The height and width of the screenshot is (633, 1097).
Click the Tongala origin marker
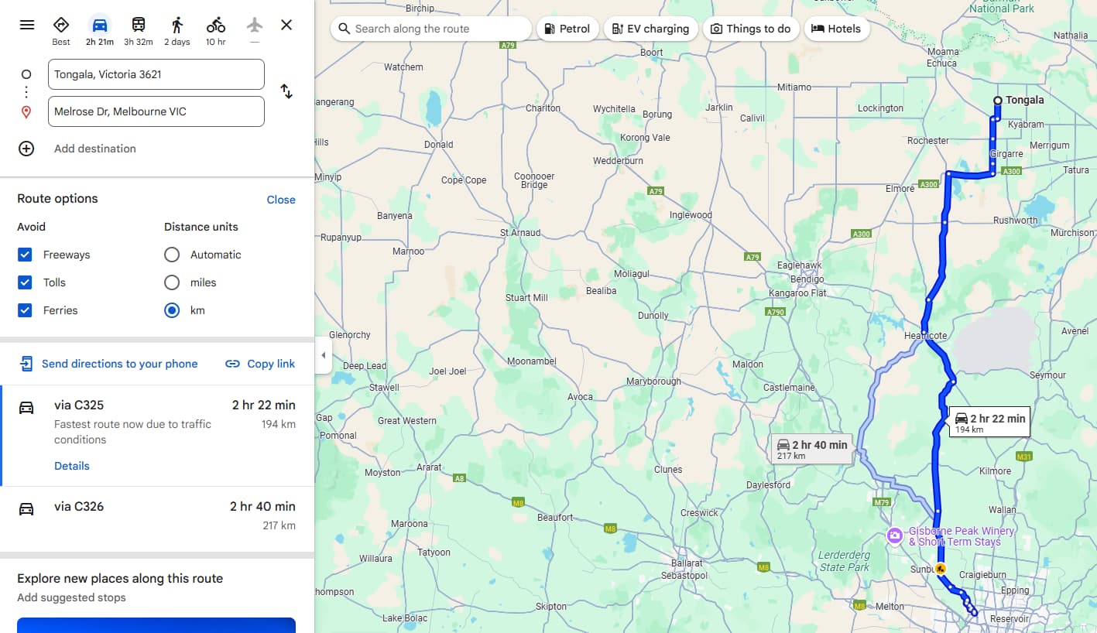coord(998,101)
